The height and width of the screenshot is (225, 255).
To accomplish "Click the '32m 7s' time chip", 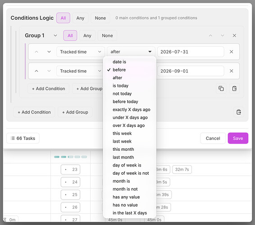I will coord(182,170).
